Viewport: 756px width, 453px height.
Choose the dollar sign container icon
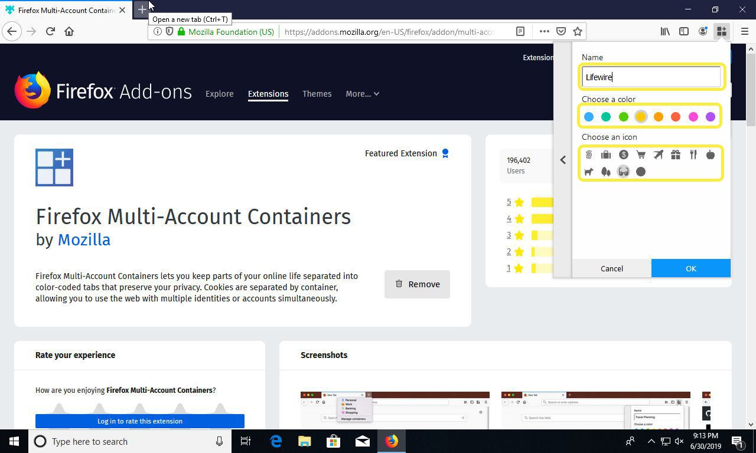(623, 155)
